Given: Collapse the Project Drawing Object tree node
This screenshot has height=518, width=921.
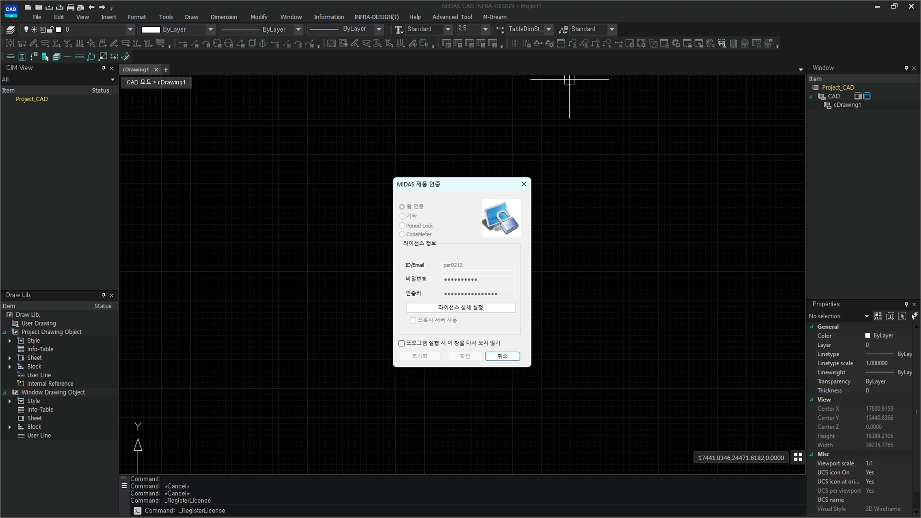Looking at the screenshot, I should (x=5, y=332).
